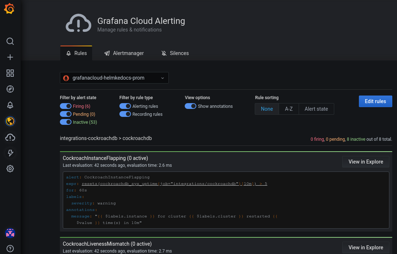The height and width of the screenshot is (254, 397).
Task: Click the integrations-cockroachdb > cockroachdb group heading
Action: tap(106, 138)
